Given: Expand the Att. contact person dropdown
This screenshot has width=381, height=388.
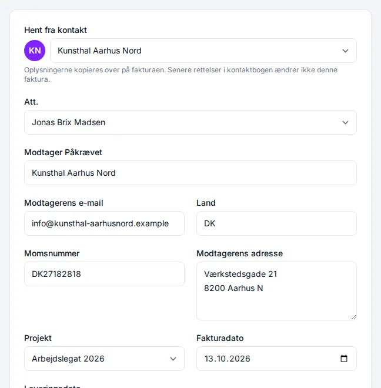Looking at the screenshot, I should click(190, 122).
